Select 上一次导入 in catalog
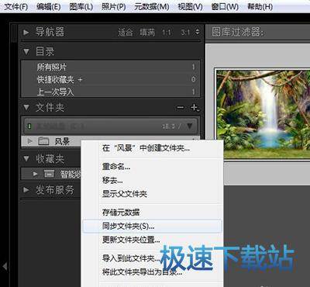 coord(110,92)
